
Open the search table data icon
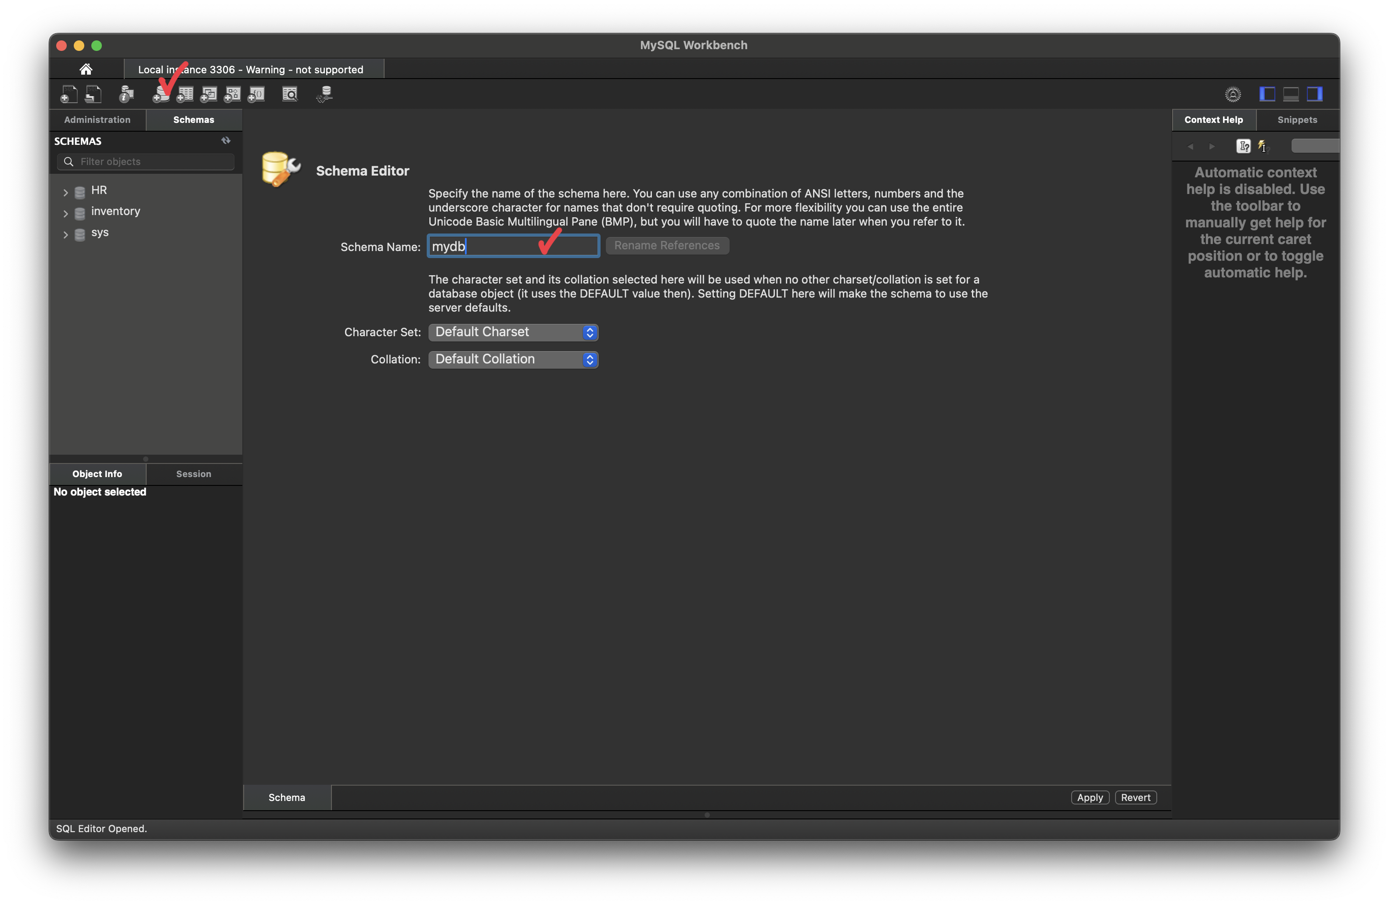pyautogui.click(x=290, y=94)
